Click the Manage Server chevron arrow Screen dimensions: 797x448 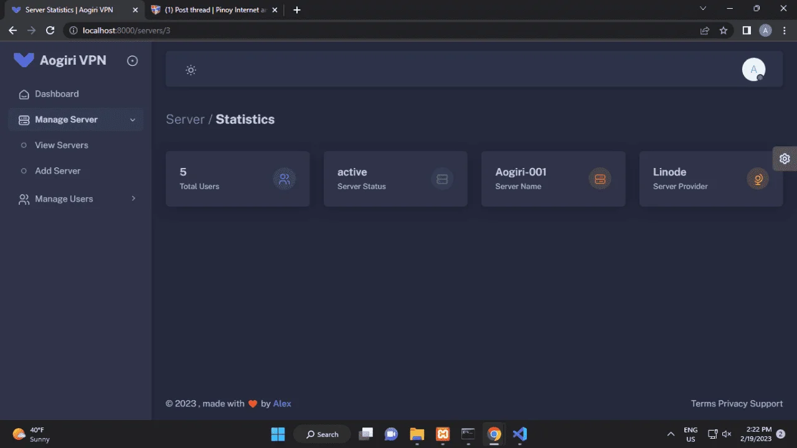(x=132, y=120)
